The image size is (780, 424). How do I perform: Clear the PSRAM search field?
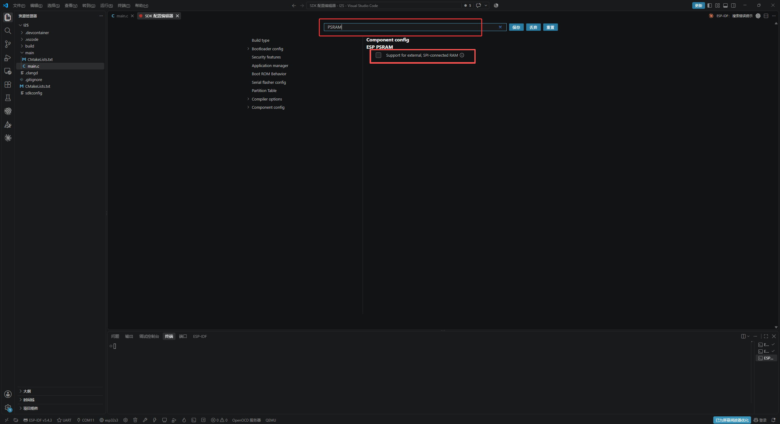(x=500, y=27)
